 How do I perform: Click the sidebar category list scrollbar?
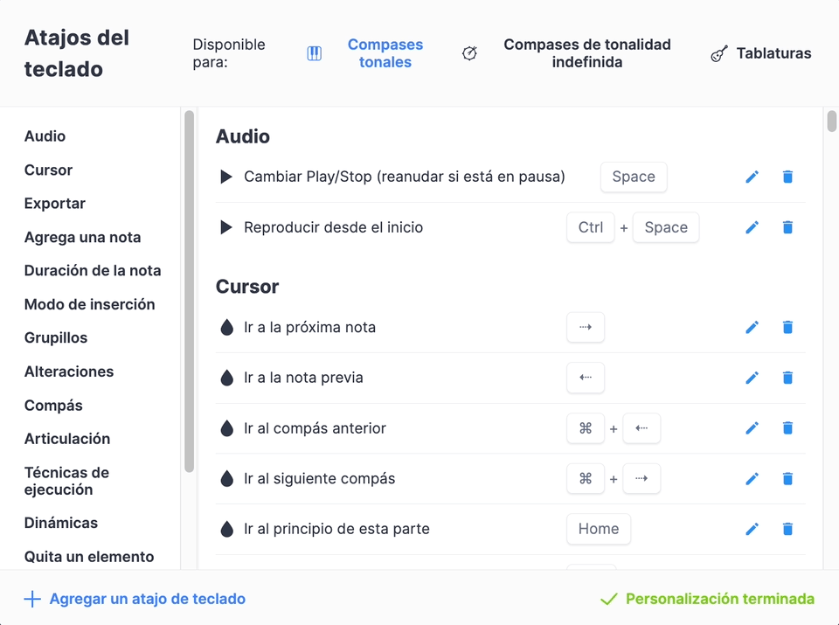click(189, 292)
